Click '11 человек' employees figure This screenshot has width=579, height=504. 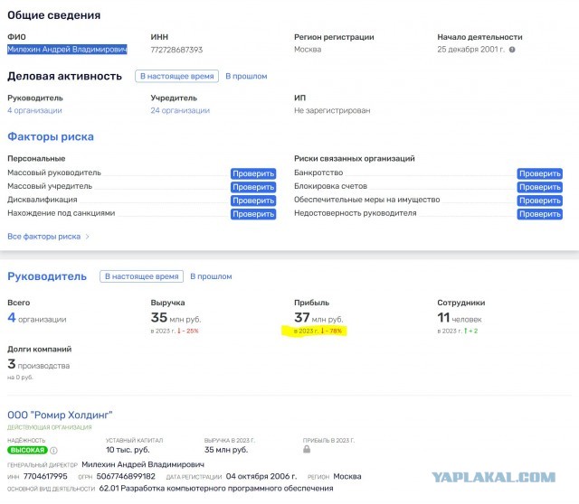(460, 318)
